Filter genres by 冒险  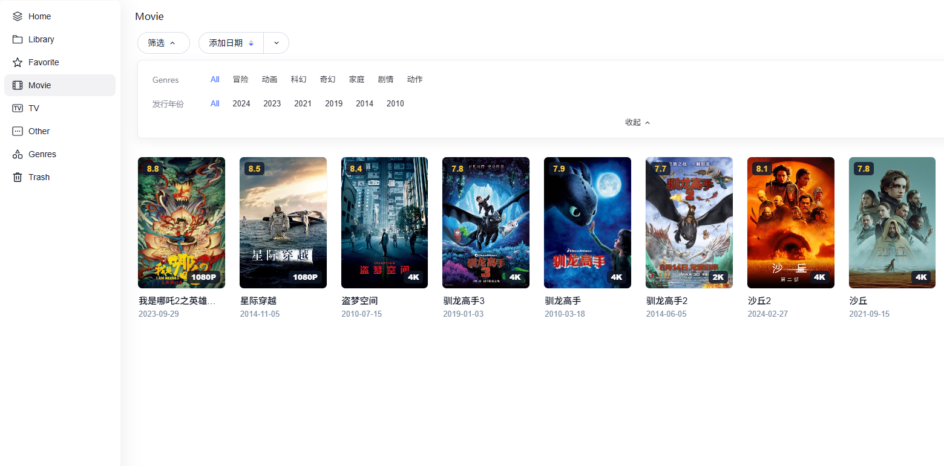point(241,79)
